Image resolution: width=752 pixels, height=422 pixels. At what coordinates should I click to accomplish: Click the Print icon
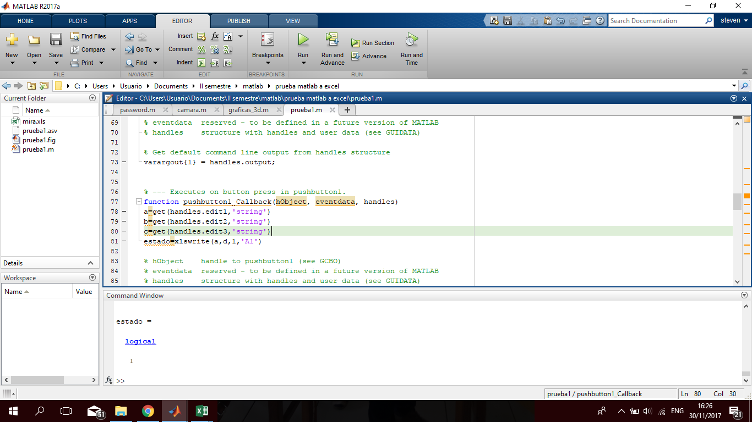[x=75, y=63]
